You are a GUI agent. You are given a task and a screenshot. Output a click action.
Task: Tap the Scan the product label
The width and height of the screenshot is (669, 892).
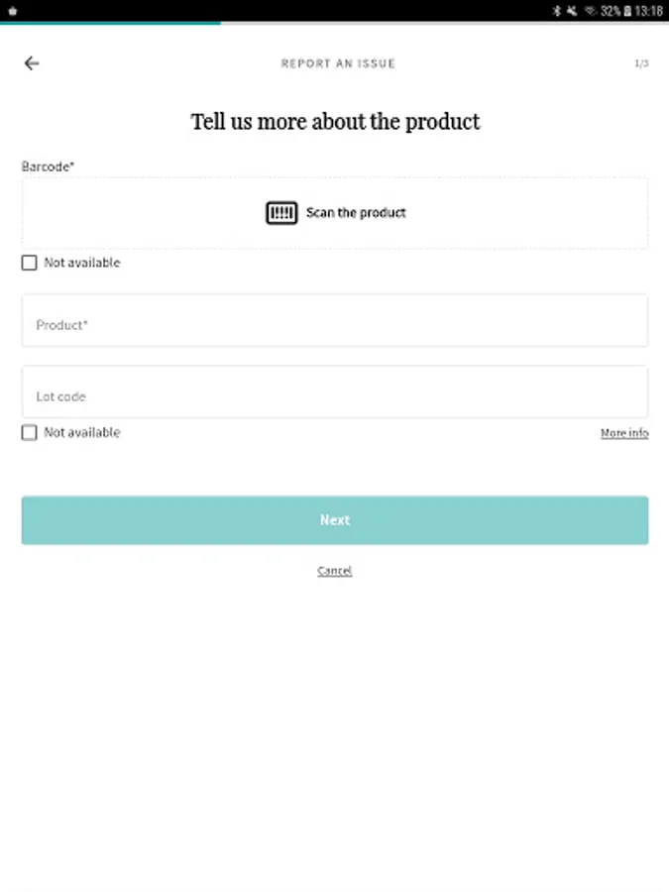click(356, 213)
